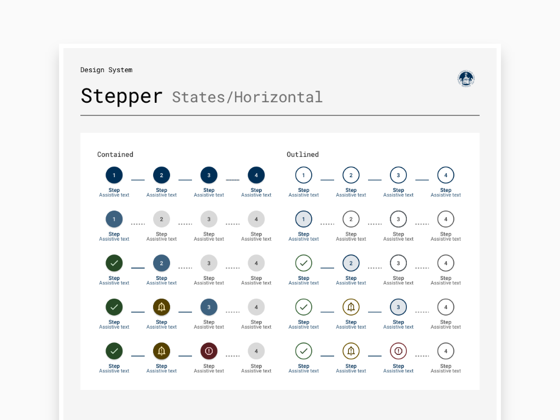Select outlined green checkmark step in last row
The image size is (560, 420).
[x=304, y=351]
